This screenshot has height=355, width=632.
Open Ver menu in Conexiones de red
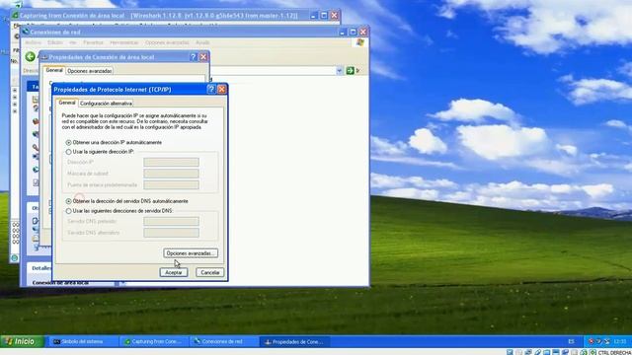tap(72, 42)
